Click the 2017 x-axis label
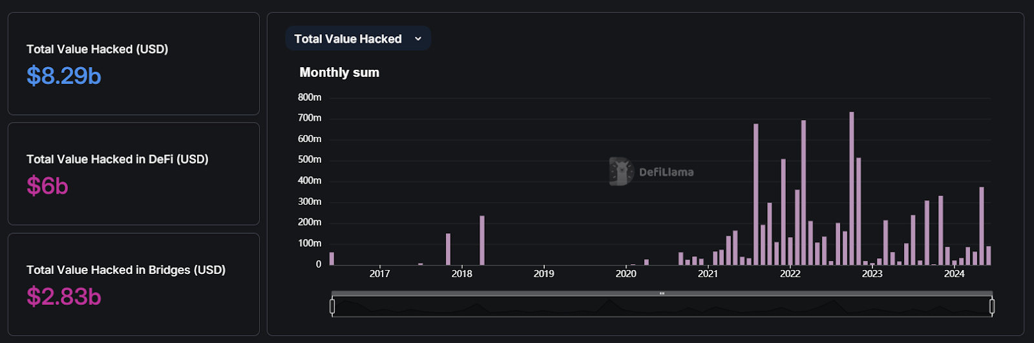 [379, 274]
